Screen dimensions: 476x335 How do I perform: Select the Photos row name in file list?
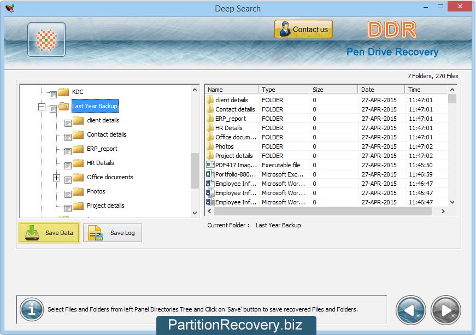pyautogui.click(x=225, y=146)
